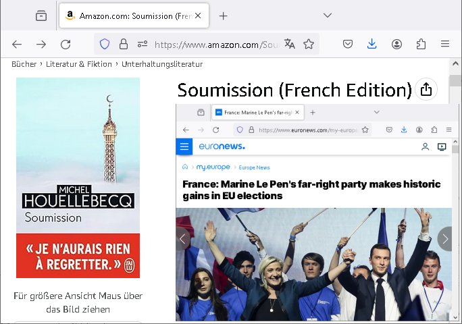Viewport: 462px width, 324px height.
Task: Click the home icon in euronews breadcrumb
Action: click(185, 167)
